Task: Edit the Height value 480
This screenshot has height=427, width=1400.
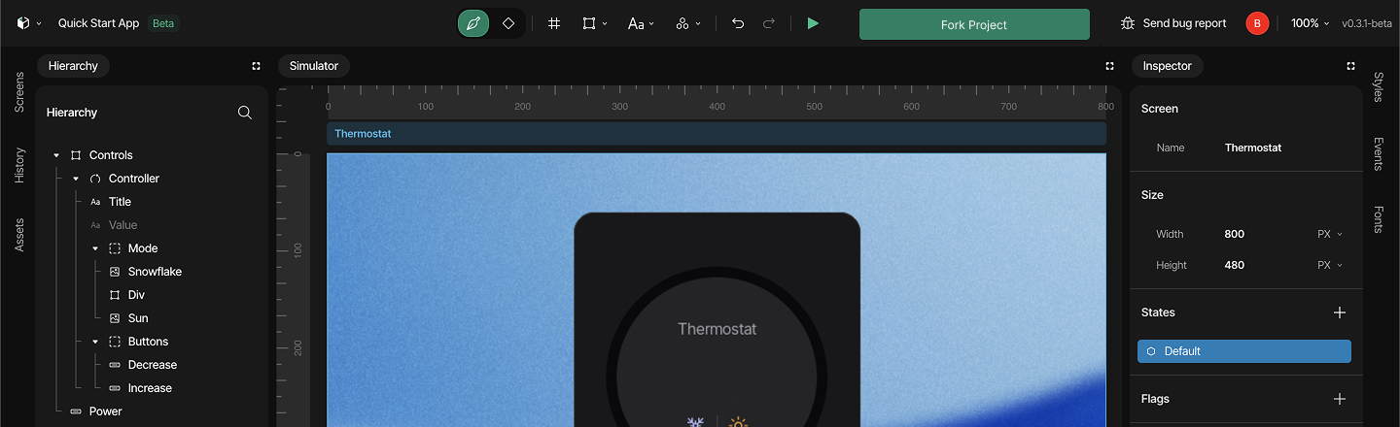Action: tap(1235, 265)
